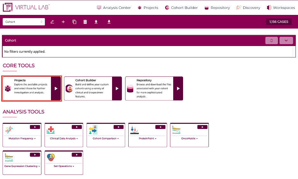Screen dimensions: 298x179
Task: Click the 1,156 CASES button
Action: tap(279, 22)
